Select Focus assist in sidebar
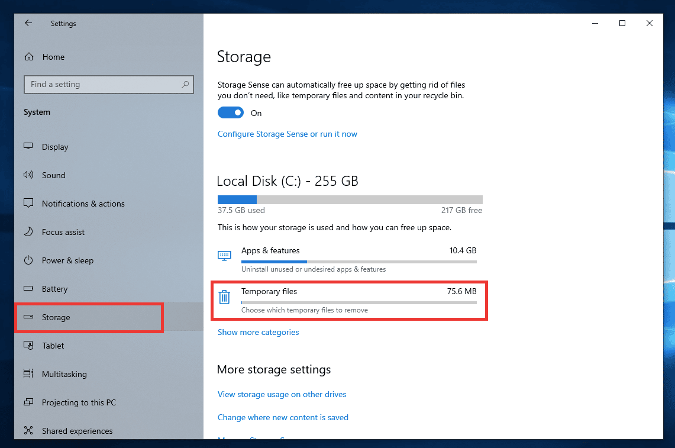 pyautogui.click(x=108, y=232)
